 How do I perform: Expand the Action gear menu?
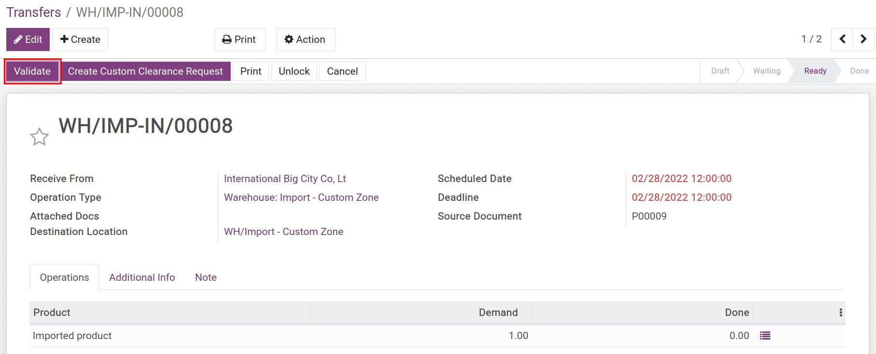click(x=306, y=39)
